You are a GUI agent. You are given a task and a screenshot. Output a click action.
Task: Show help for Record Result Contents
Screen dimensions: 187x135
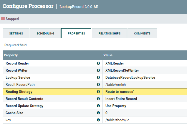click(x=98, y=99)
